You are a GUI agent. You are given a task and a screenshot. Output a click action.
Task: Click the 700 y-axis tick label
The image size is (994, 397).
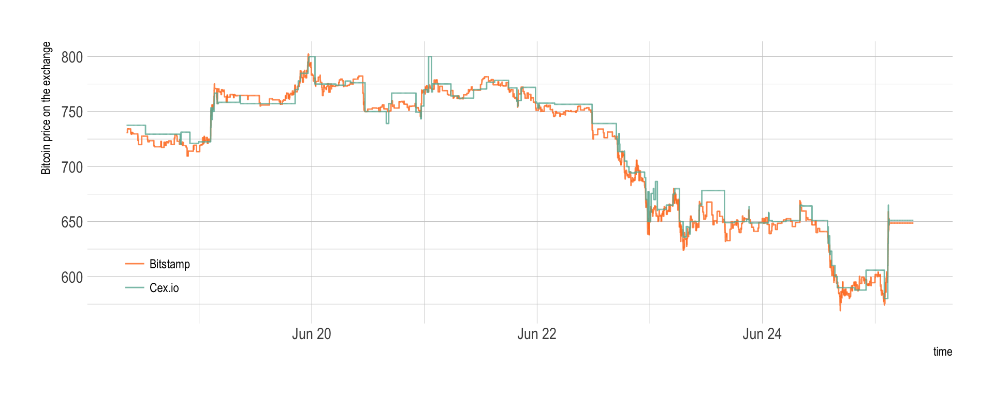[72, 167]
